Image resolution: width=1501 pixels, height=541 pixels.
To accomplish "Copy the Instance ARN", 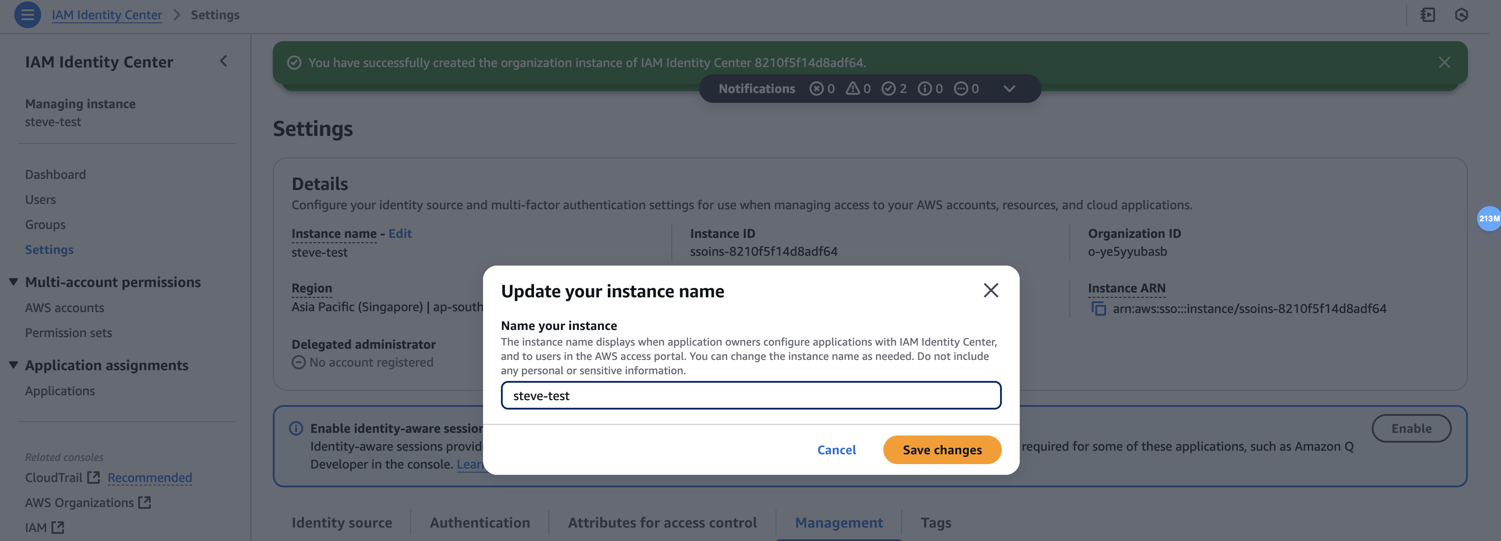I will click(1098, 309).
